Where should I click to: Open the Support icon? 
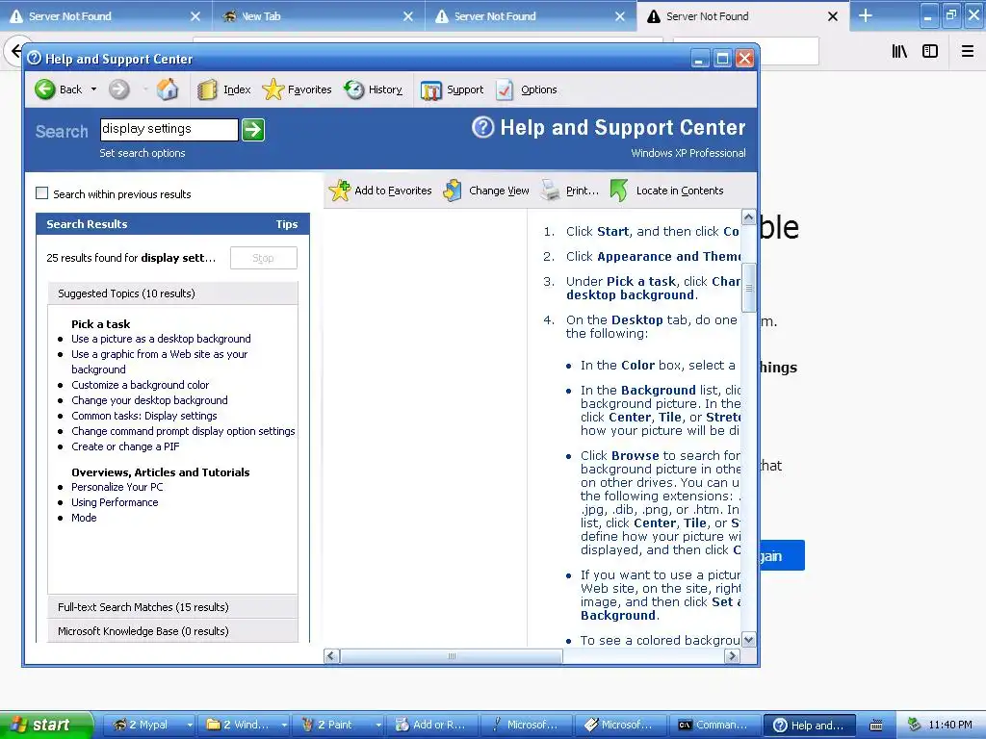pos(431,89)
